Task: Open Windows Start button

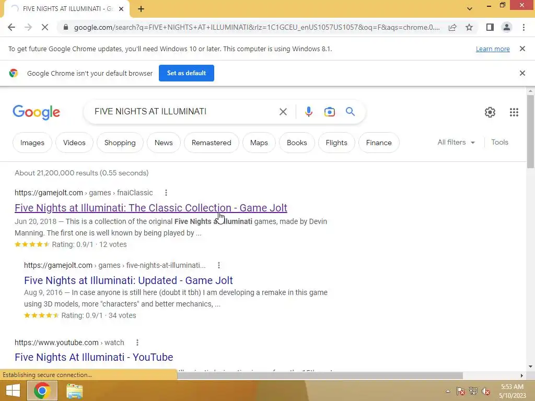Action: coord(13,391)
